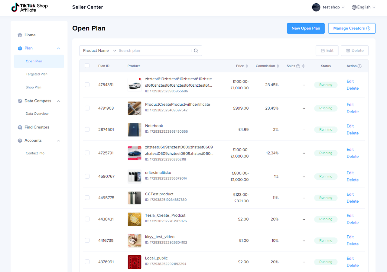Sort plans using Price sort arrows
Image resolution: width=387 pixels, height=272 pixels.
[247, 66]
